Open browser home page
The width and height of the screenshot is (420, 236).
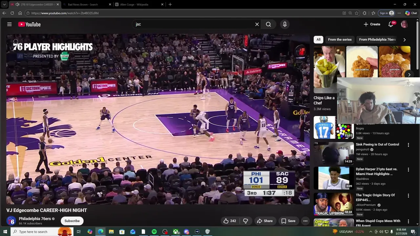tap(20, 13)
